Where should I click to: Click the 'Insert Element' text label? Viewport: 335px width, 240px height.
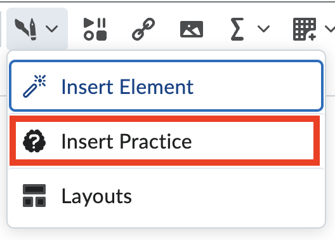[x=128, y=86]
